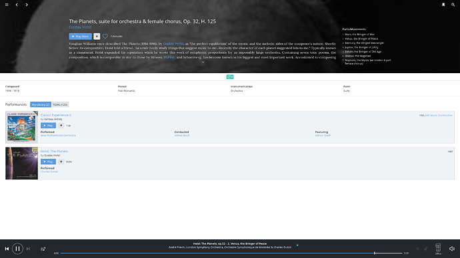The image size is (460, 258).
Task: Seek within the track progress bar
Action: (x=231, y=253)
